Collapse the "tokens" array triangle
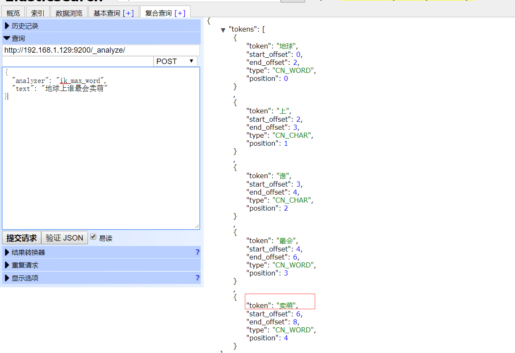 223,30
